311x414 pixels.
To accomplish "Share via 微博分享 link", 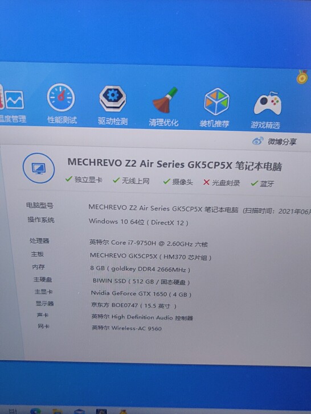I will pyautogui.click(x=282, y=142).
